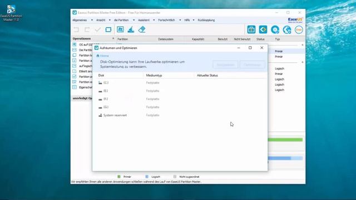Expand the arrow next to Allgemeines
The width and height of the screenshot is (356, 200).
(x=92, y=20)
